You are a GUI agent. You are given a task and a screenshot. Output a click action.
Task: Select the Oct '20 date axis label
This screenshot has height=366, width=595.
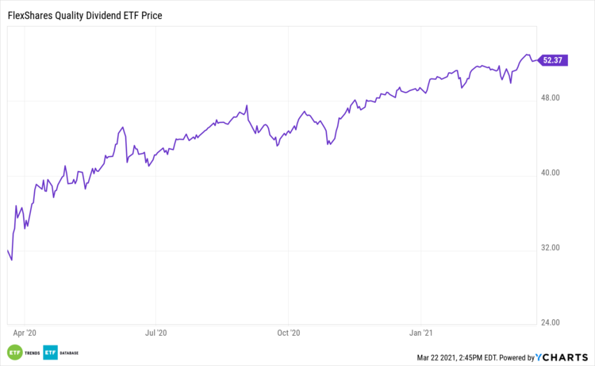pos(290,333)
